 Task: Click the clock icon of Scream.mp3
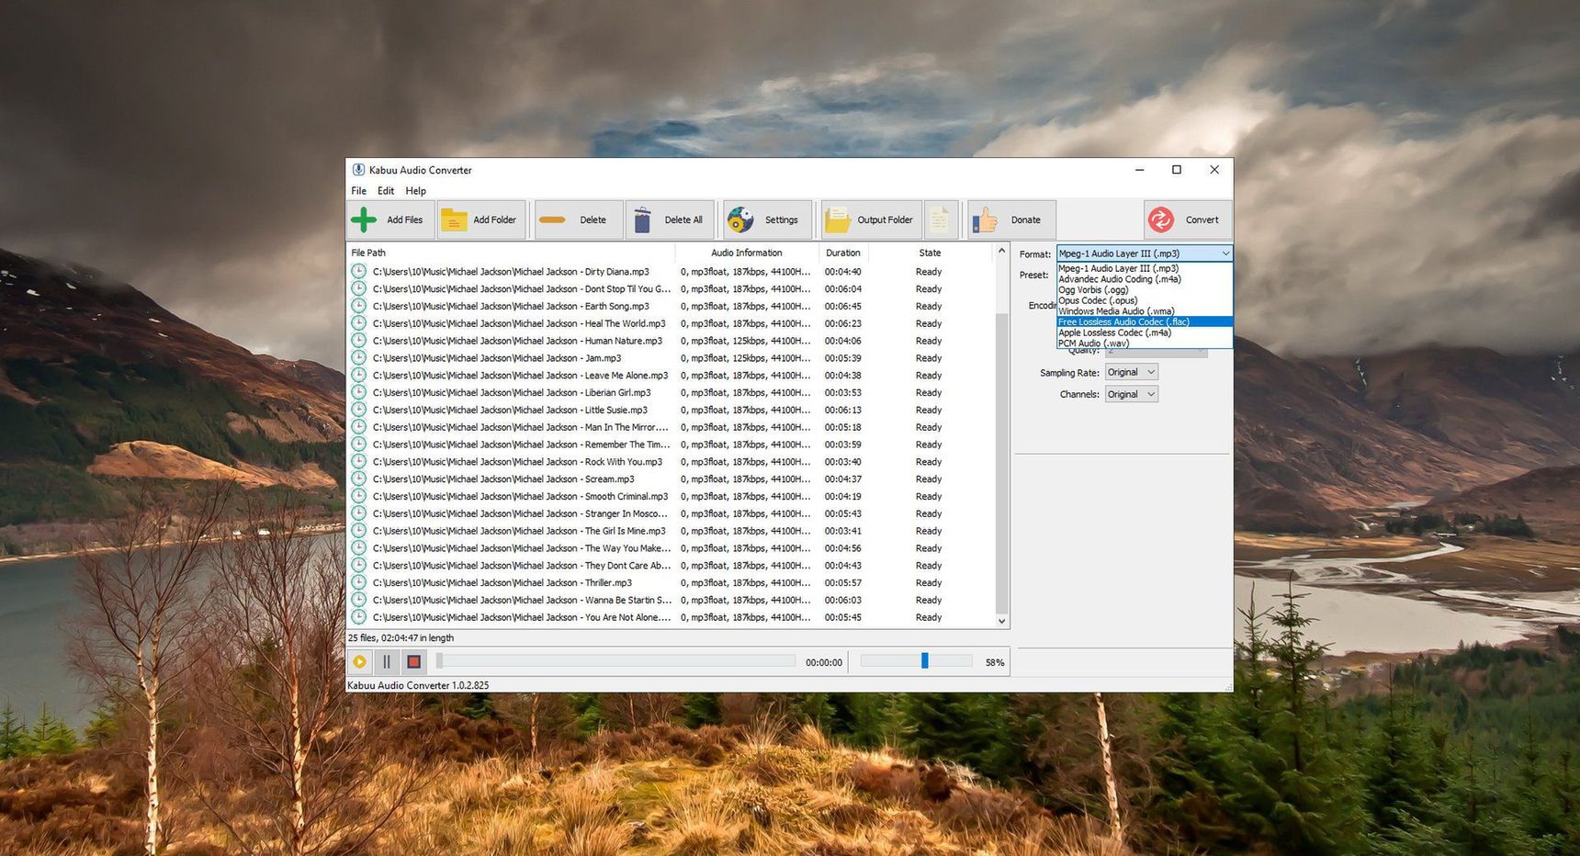(358, 479)
